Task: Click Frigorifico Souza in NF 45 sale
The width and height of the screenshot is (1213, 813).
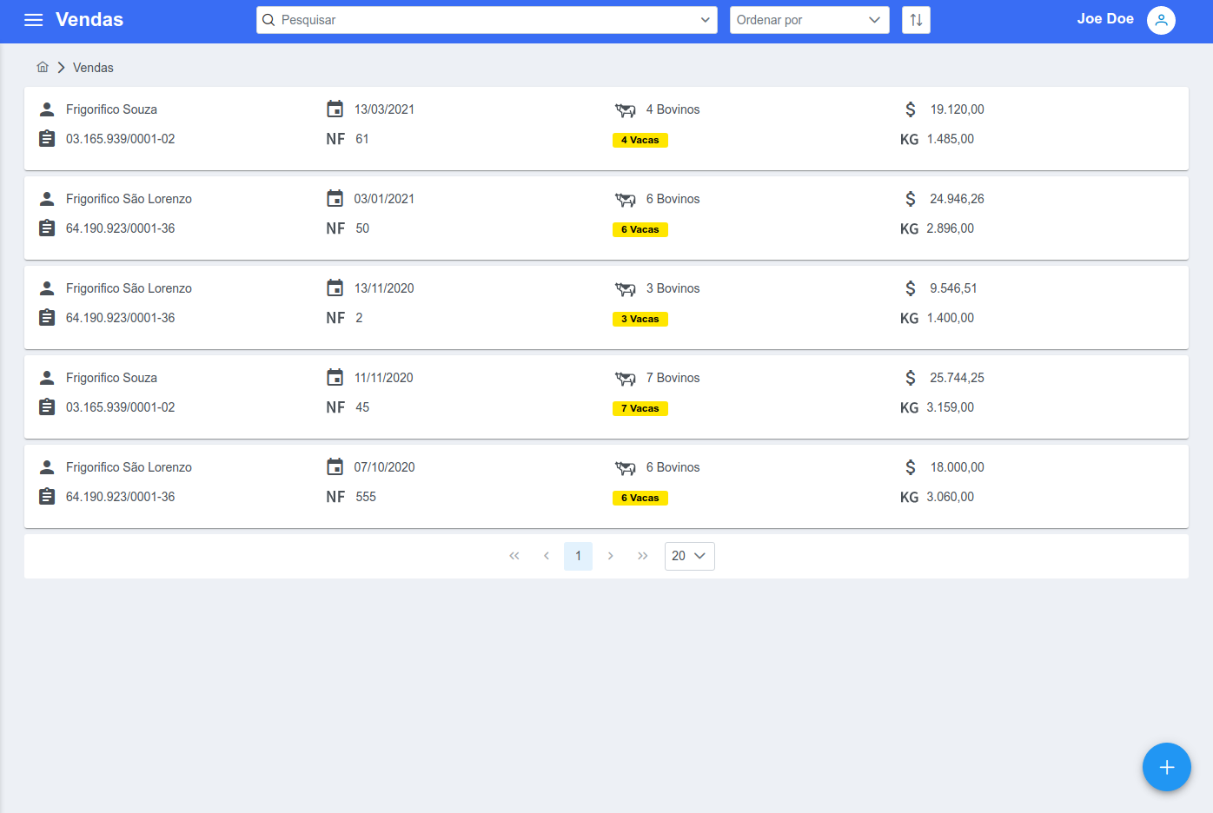Action: [111, 378]
